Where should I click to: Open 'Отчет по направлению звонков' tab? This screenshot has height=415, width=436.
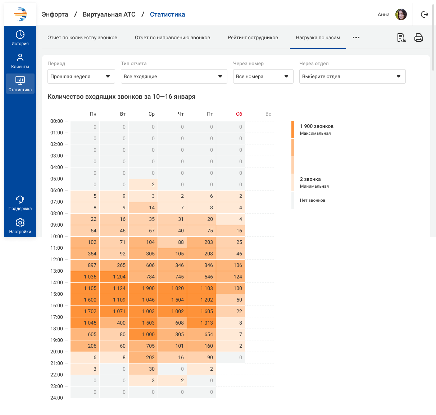172,37
